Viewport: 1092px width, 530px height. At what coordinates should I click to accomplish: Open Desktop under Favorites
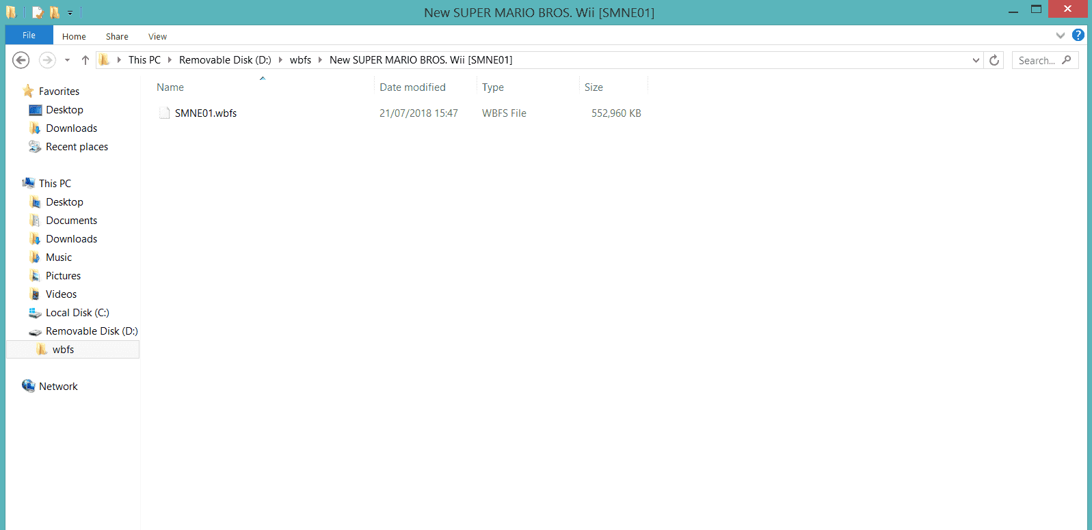pos(64,110)
